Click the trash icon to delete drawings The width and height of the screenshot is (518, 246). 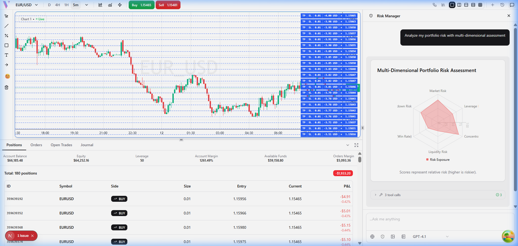pos(6,87)
